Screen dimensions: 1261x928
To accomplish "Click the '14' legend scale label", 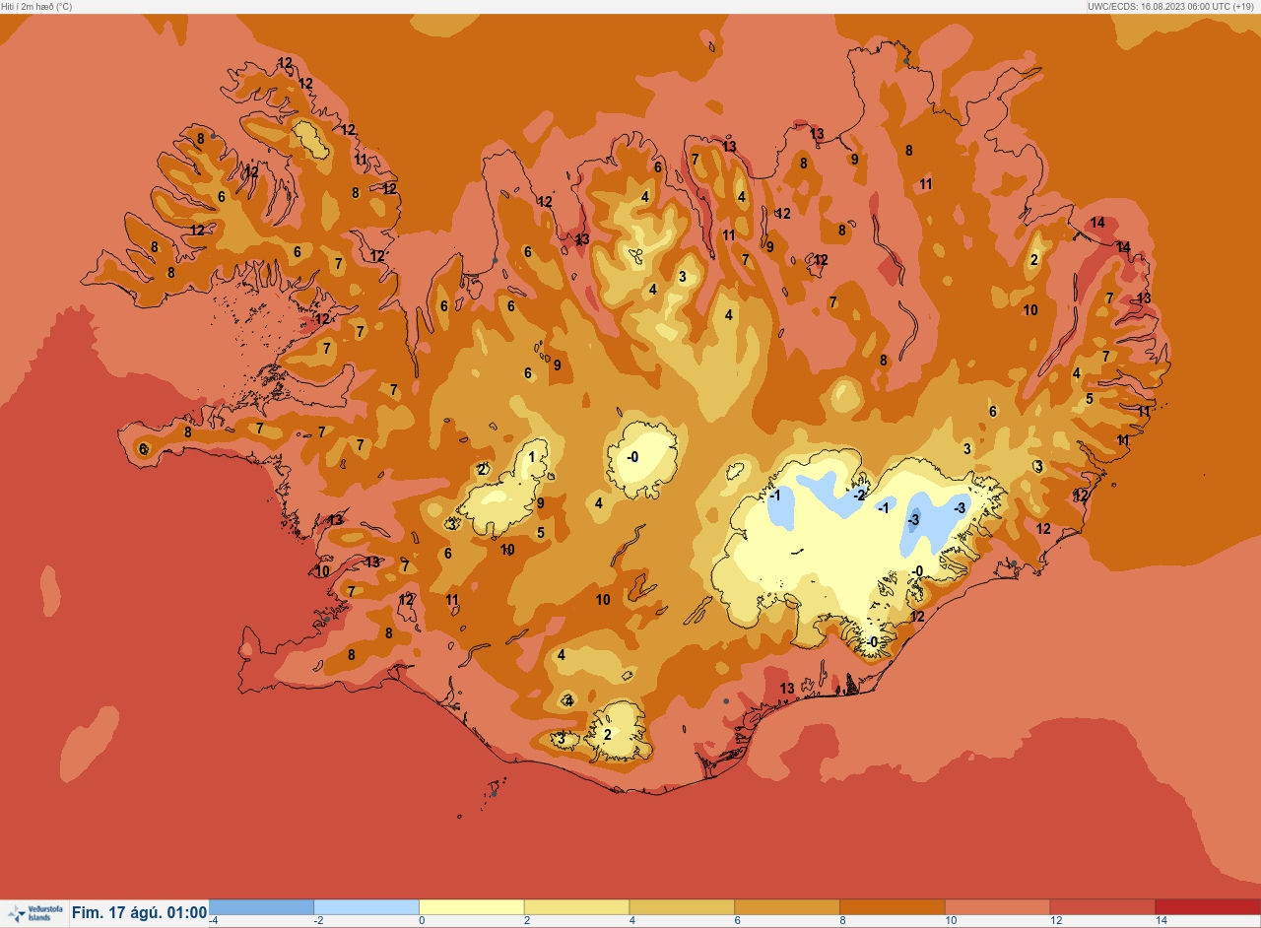I will tap(1161, 921).
